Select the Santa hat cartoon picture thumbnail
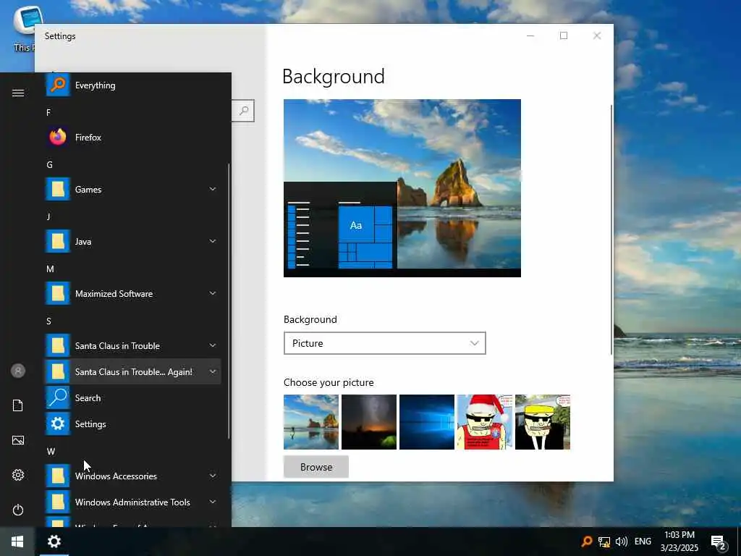Viewport: 741px width, 556px height. tap(485, 422)
